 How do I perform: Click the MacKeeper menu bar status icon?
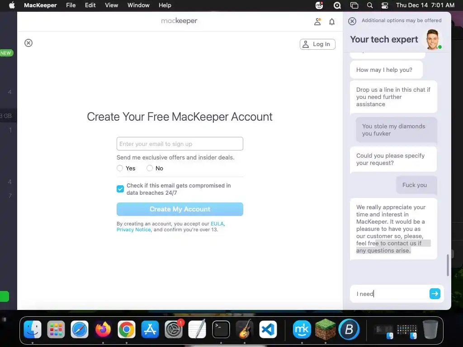tap(319, 5)
